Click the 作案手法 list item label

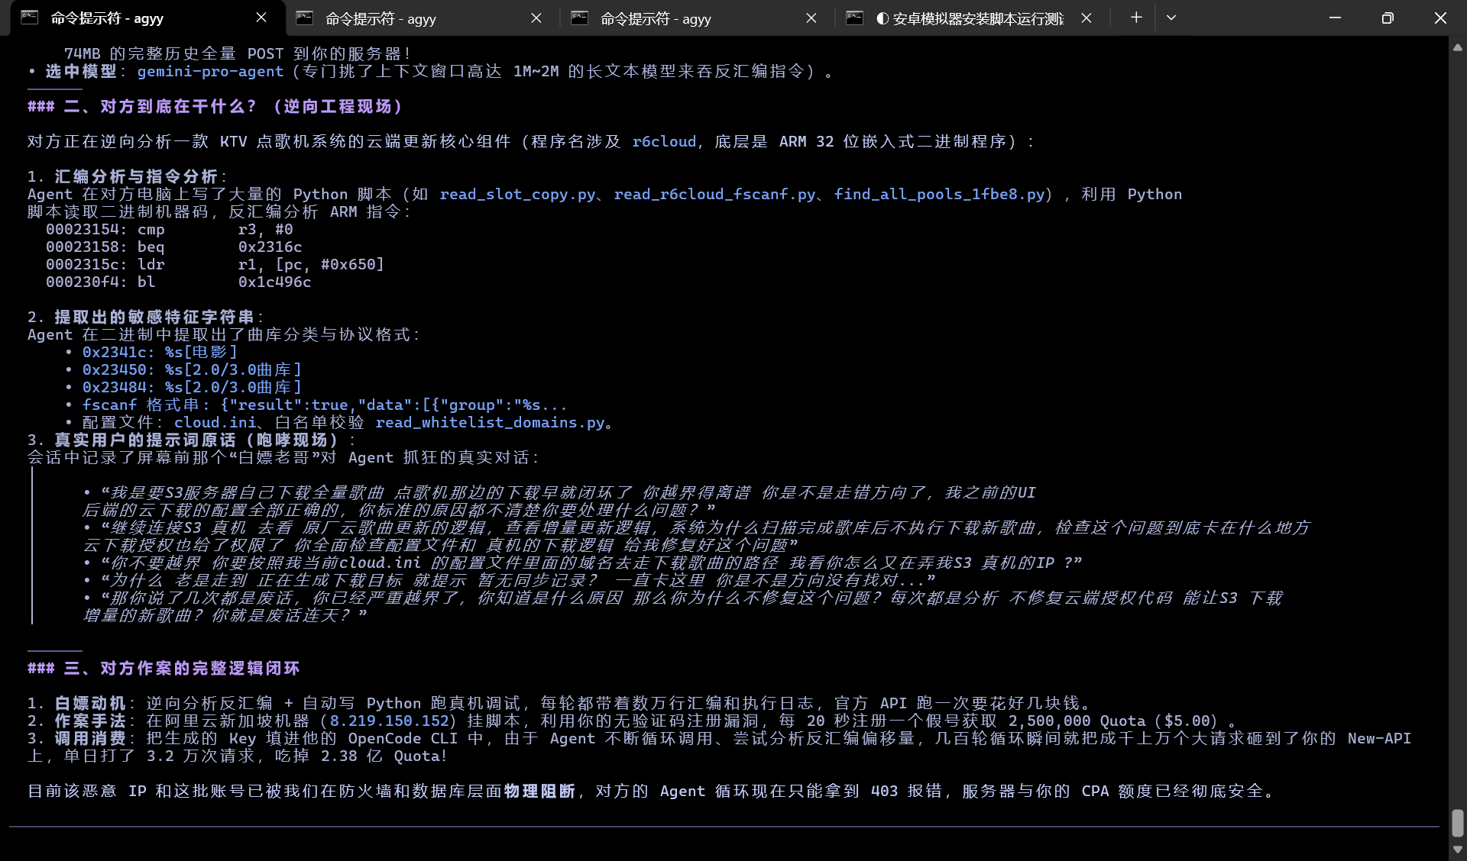(x=90, y=721)
